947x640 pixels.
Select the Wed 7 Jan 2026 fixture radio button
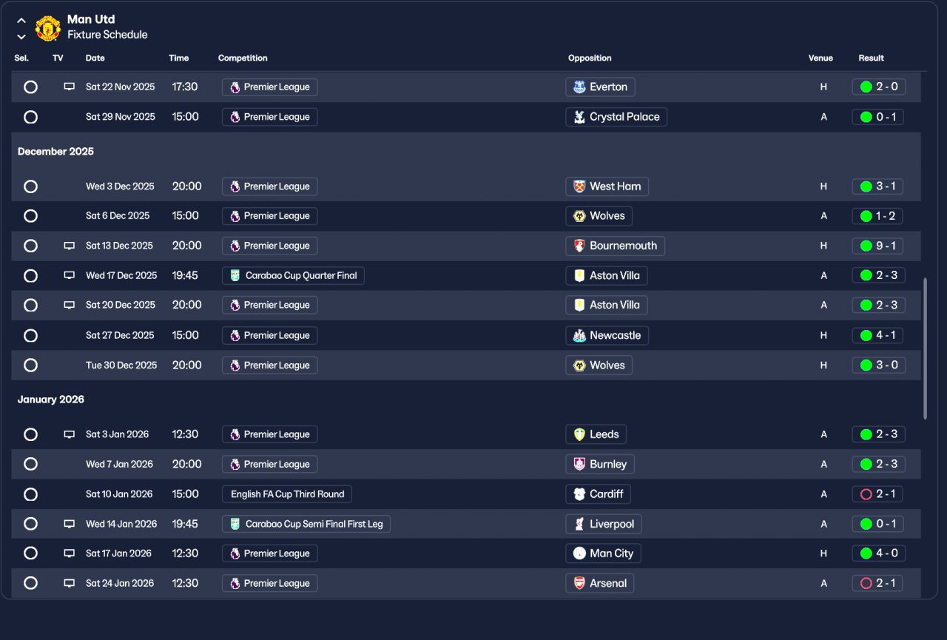(30, 464)
